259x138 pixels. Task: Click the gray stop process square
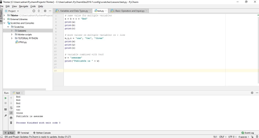tap(5, 103)
